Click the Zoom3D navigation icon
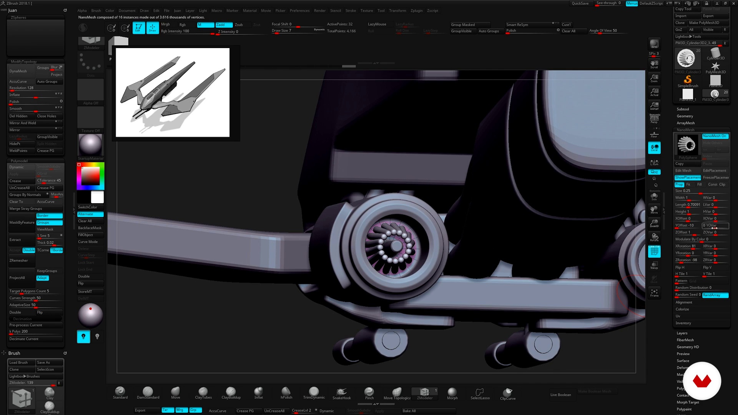This screenshot has height=415, width=738. point(654,224)
